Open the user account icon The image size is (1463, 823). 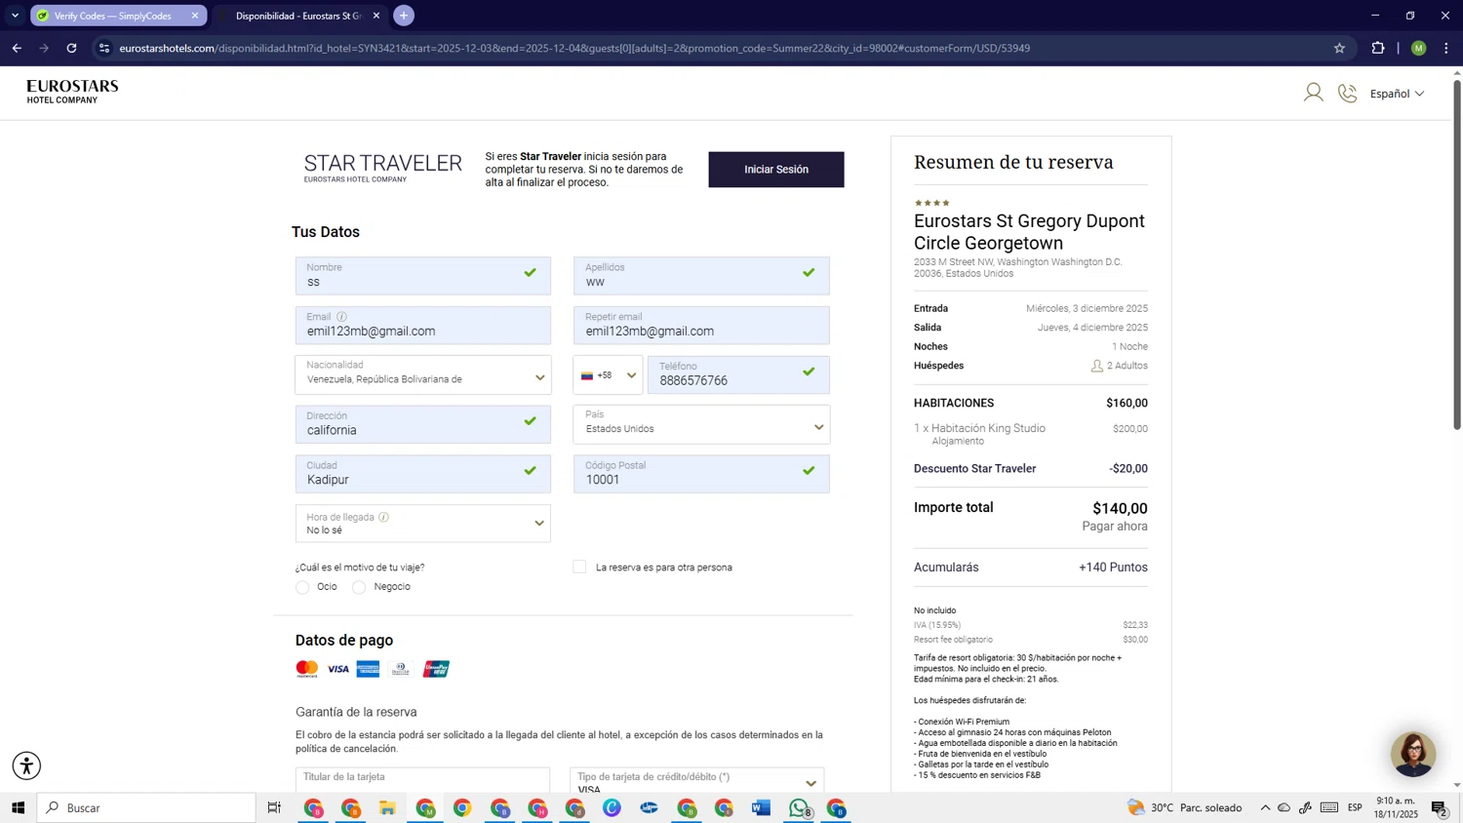[1313, 93]
